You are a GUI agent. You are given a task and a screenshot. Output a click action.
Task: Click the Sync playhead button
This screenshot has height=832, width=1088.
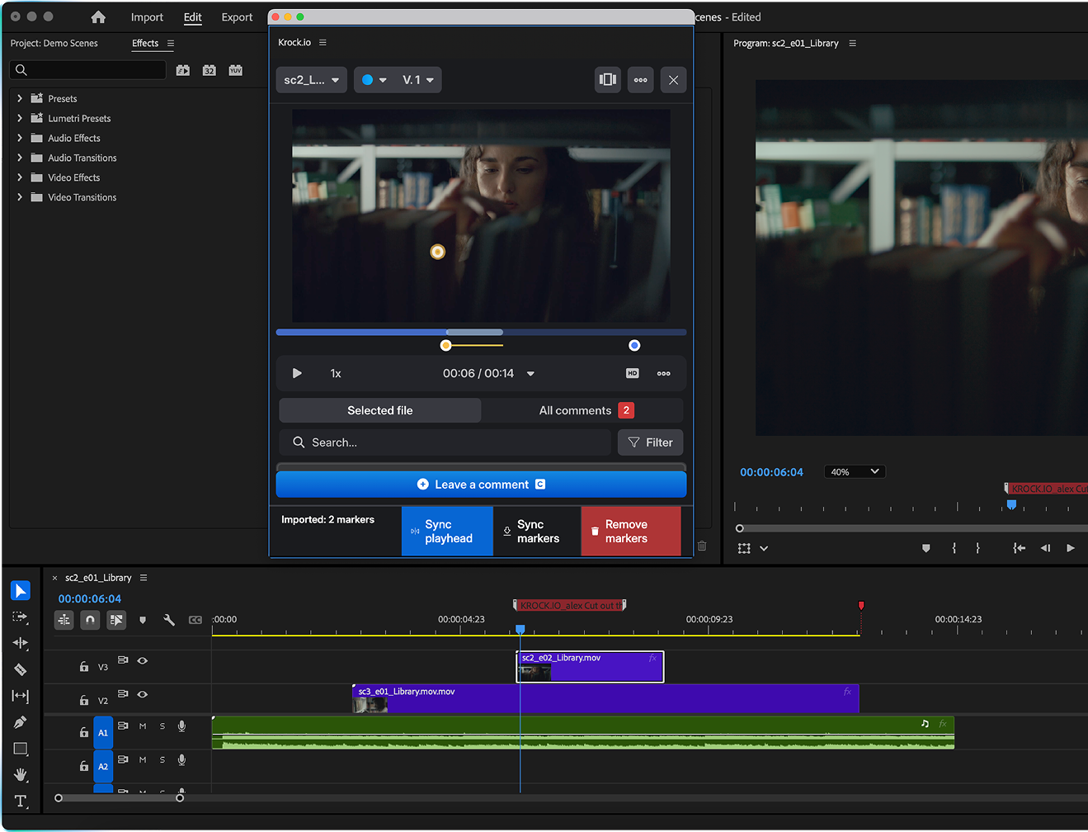pyautogui.click(x=447, y=531)
